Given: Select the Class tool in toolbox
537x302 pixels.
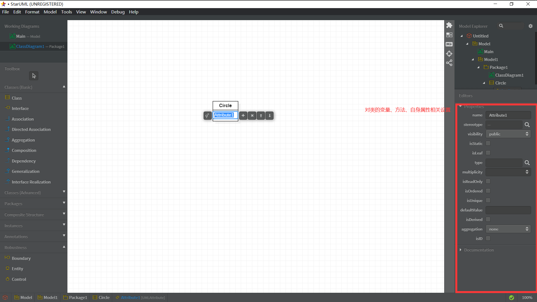Looking at the screenshot, I should 17,98.
